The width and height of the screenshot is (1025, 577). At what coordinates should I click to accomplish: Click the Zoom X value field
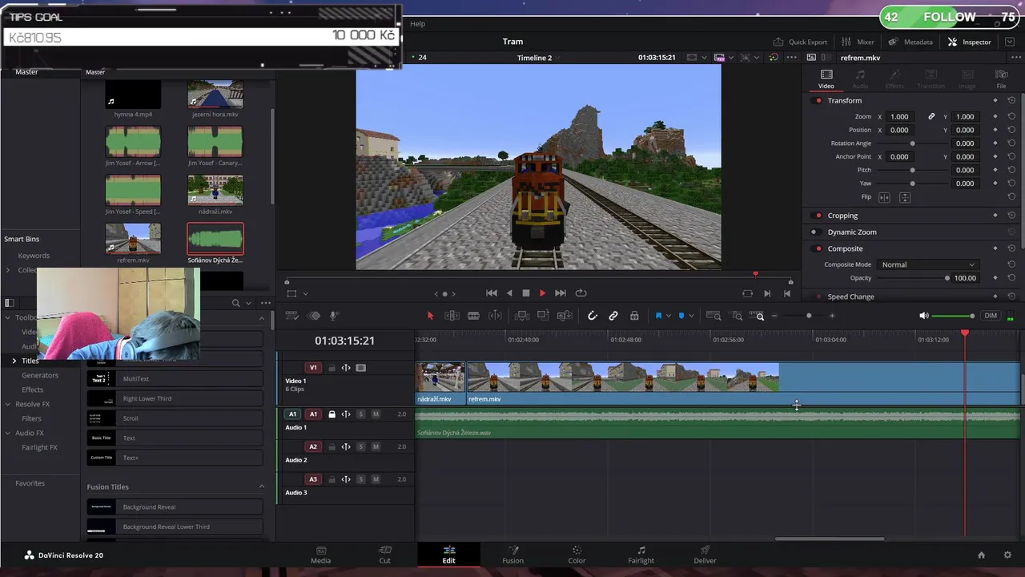tap(899, 117)
